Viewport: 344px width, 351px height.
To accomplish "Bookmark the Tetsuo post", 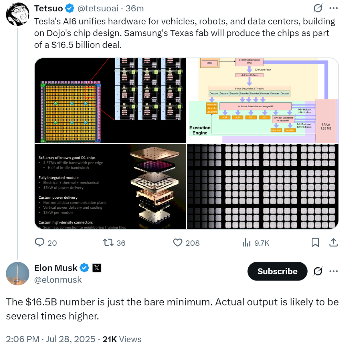I will pos(315,243).
